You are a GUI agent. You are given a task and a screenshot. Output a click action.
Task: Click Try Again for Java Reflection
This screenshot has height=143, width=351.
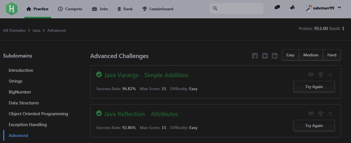(x=314, y=126)
